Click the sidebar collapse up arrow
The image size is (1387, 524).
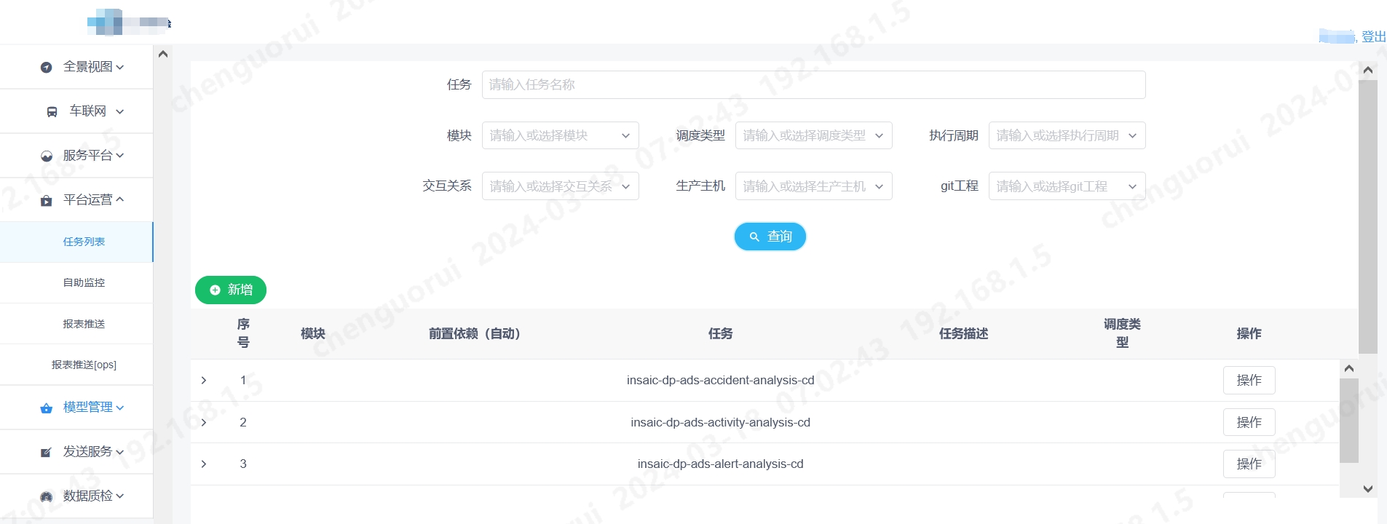click(163, 54)
